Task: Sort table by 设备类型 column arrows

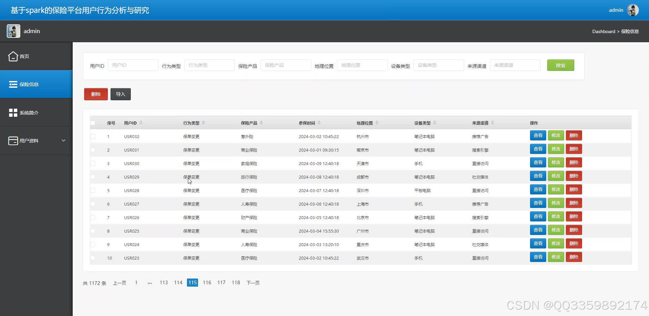Action: [435, 123]
